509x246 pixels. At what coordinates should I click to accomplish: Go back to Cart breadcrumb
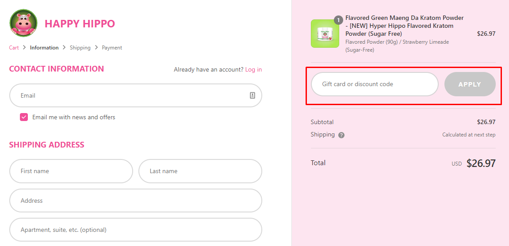pyautogui.click(x=14, y=48)
